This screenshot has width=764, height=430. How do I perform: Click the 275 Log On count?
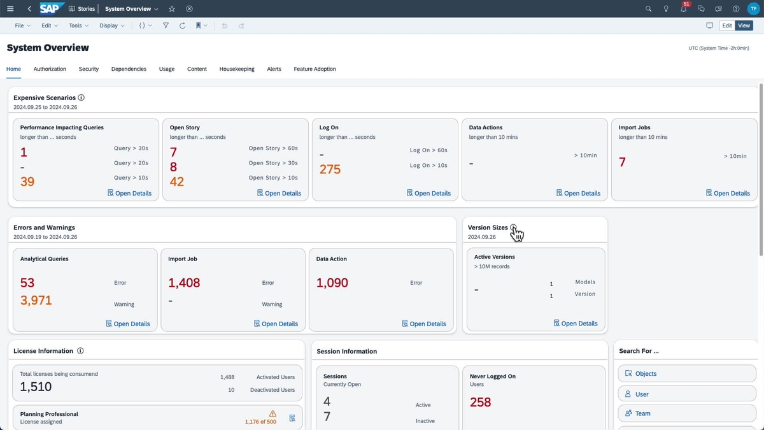[x=330, y=169]
